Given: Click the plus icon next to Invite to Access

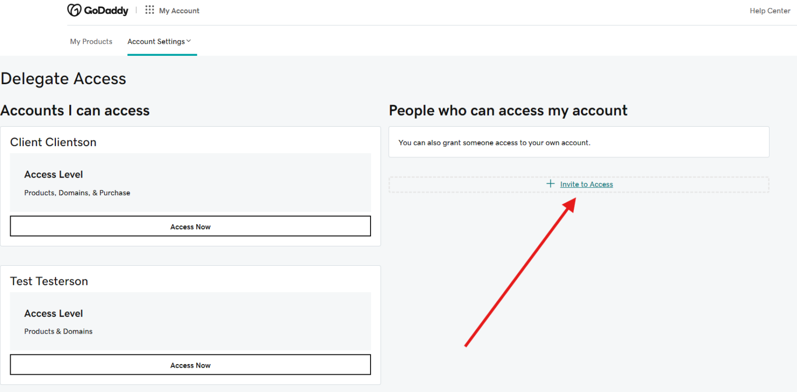Looking at the screenshot, I should click(550, 184).
